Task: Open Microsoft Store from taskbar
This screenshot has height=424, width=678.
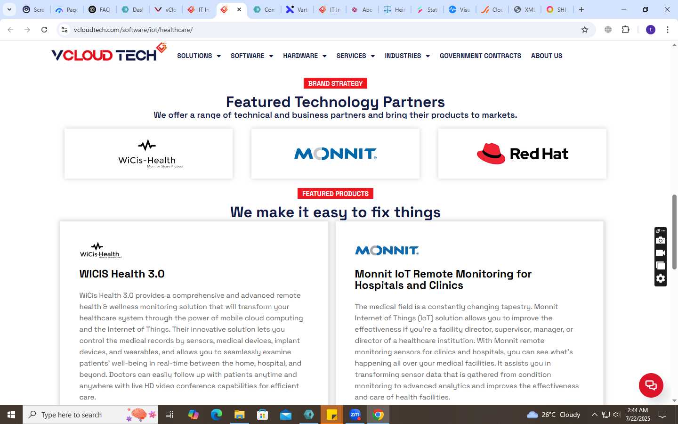Action: tap(262, 415)
